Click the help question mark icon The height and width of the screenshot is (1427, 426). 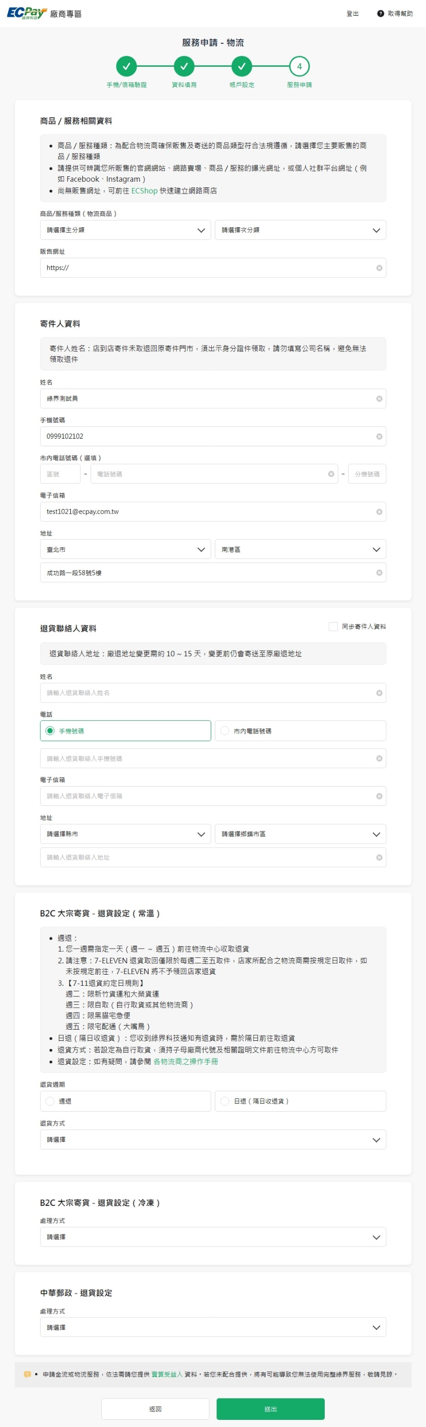380,14
